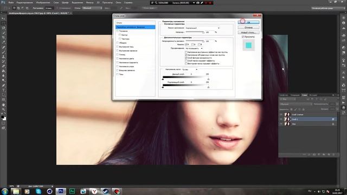Enable the Наложение цвета checkbox
Viewport: 347px width, 195px height.
(118, 58)
